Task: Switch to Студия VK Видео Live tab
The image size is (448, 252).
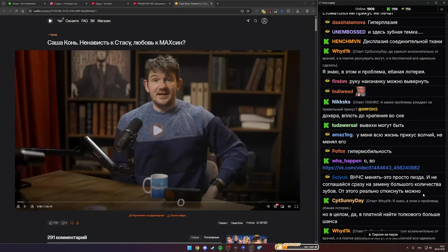Action: (68, 3)
